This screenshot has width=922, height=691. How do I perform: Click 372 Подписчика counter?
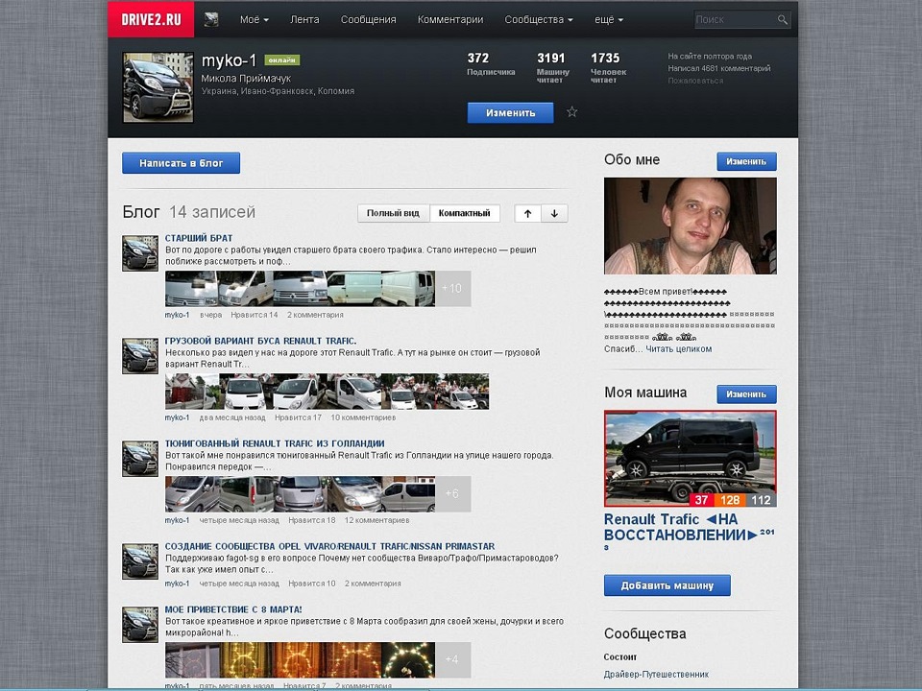[x=491, y=64]
